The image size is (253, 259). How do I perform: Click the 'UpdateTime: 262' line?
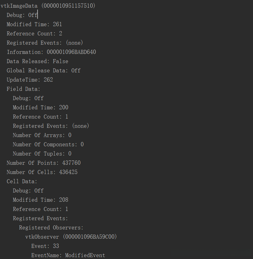point(30,80)
